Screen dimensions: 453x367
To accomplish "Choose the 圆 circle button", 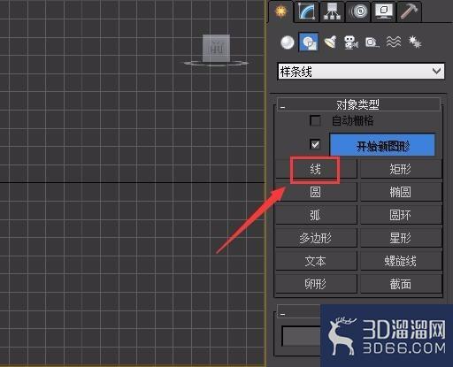I will pos(316,192).
